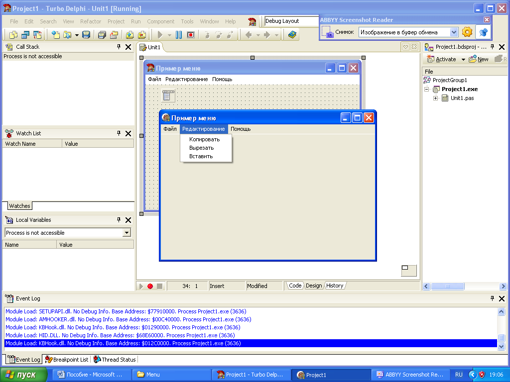
Task: Choose Вставить from the open menu
Action: (206, 156)
